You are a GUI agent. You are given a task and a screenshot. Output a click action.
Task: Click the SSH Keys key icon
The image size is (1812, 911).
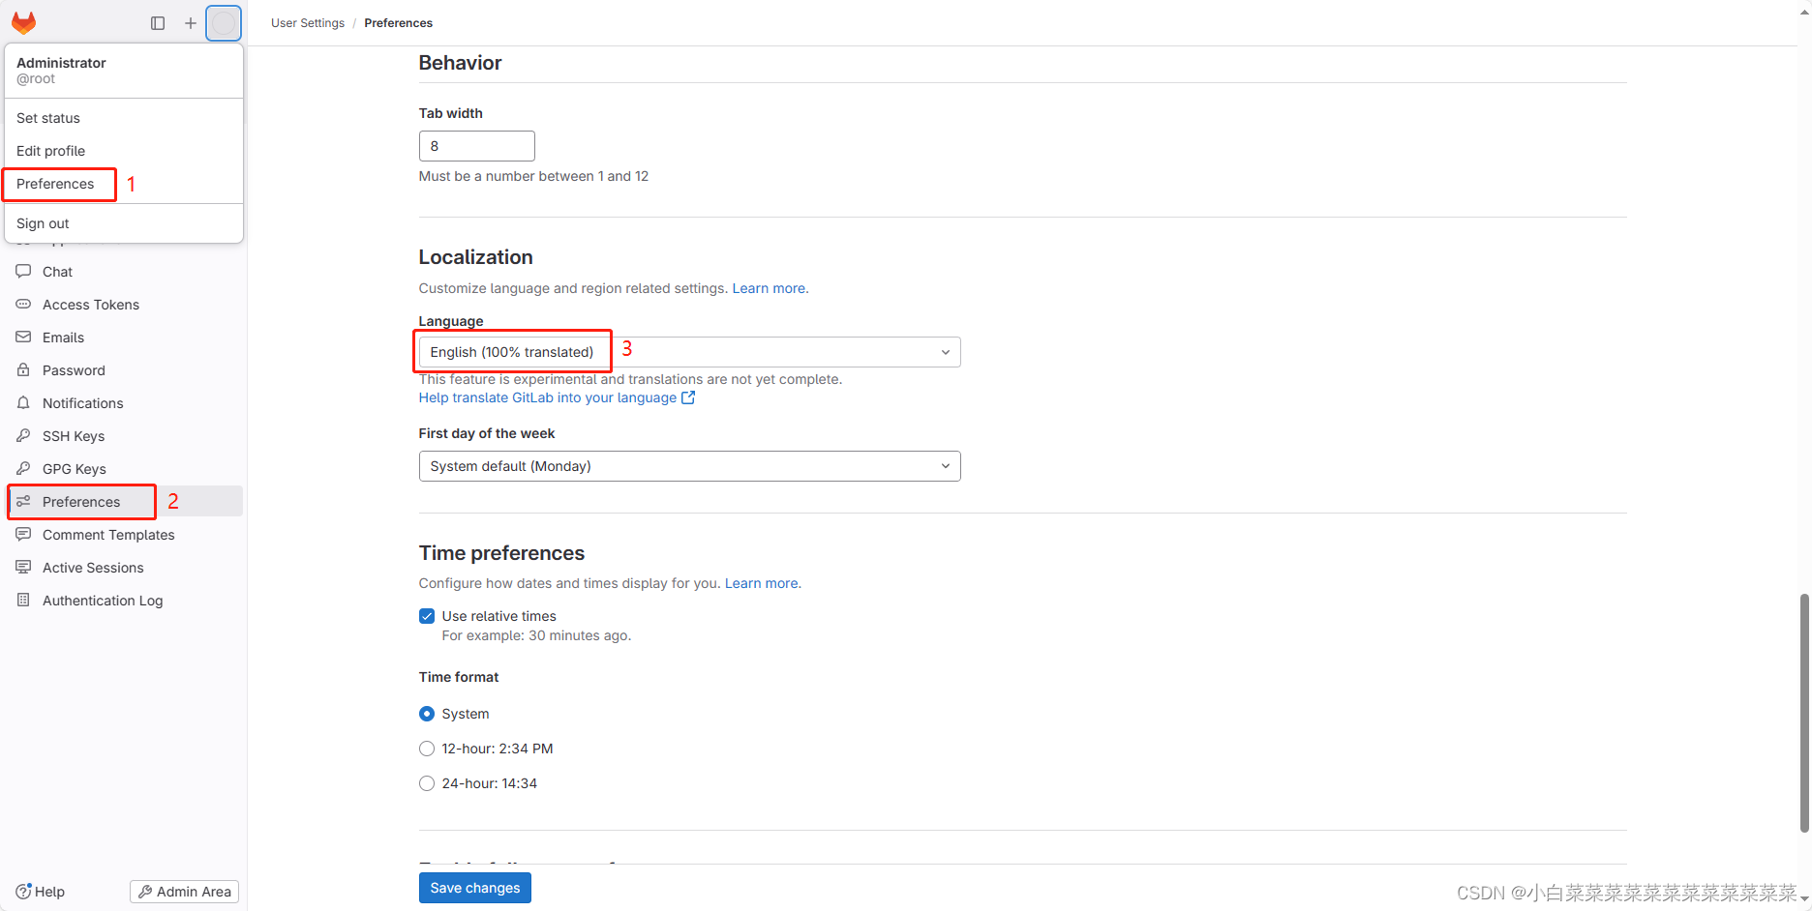23,436
